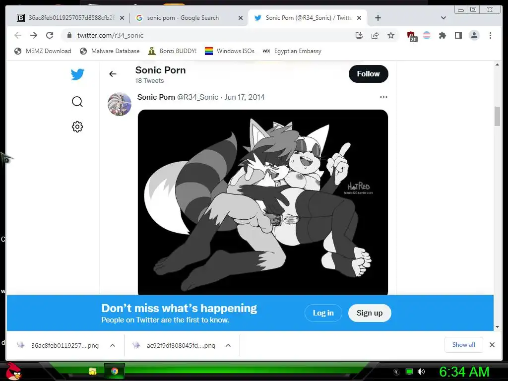Click the 18 Tweets count text

coord(150,81)
